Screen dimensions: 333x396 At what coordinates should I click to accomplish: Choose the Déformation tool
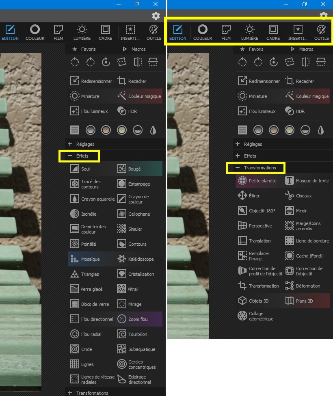click(x=303, y=286)
